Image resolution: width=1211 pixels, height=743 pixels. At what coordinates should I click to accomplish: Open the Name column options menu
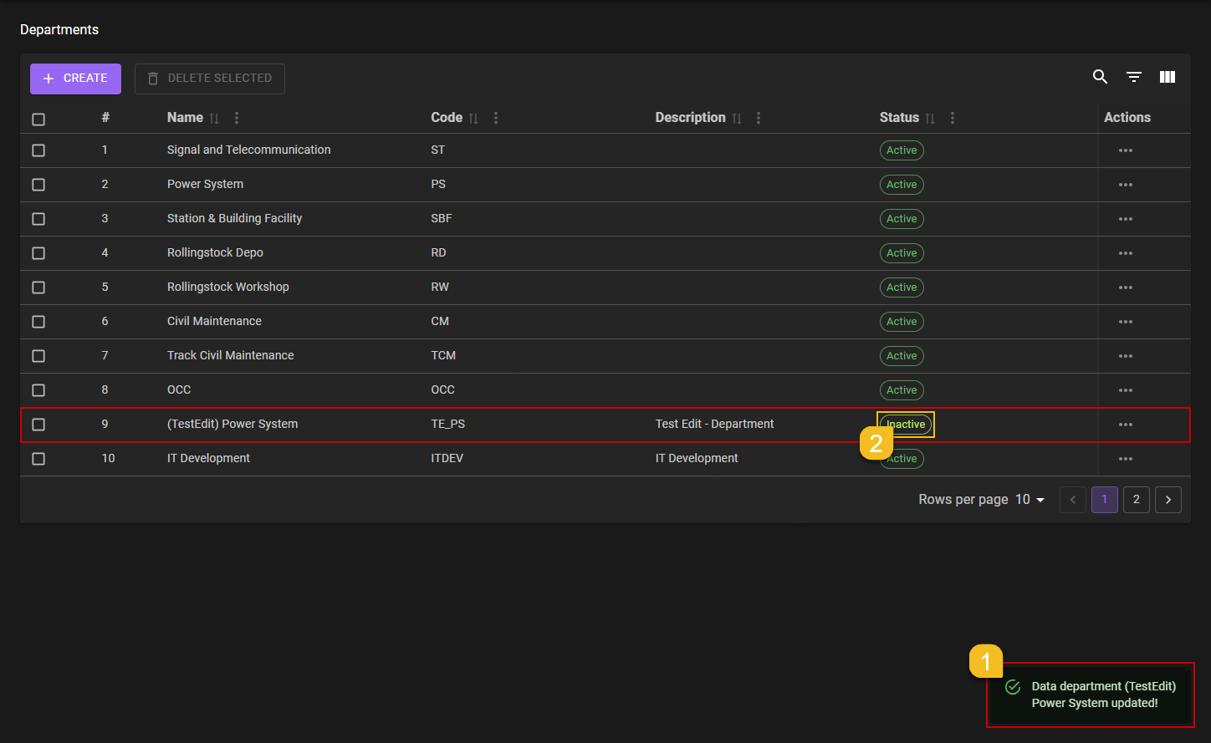point(237,119)
